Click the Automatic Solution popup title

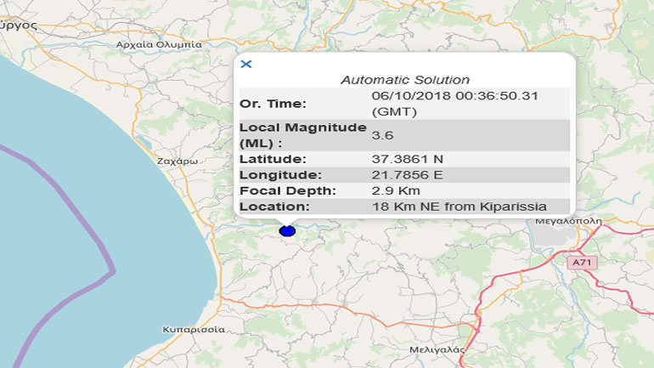[404, 80]
